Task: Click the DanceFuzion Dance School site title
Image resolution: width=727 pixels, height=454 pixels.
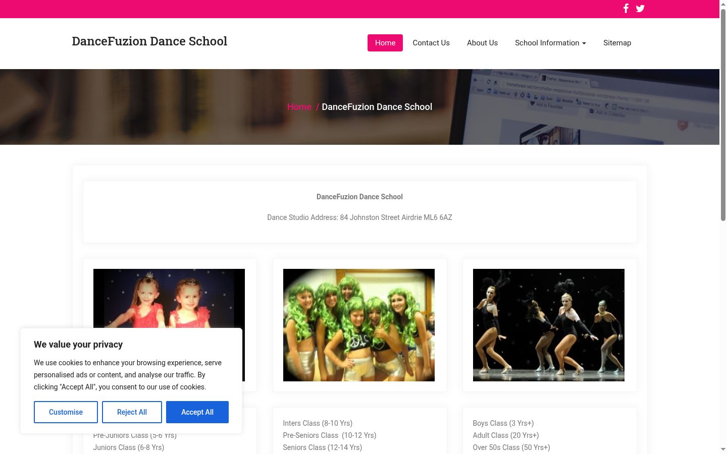Action: click(149, 41)
